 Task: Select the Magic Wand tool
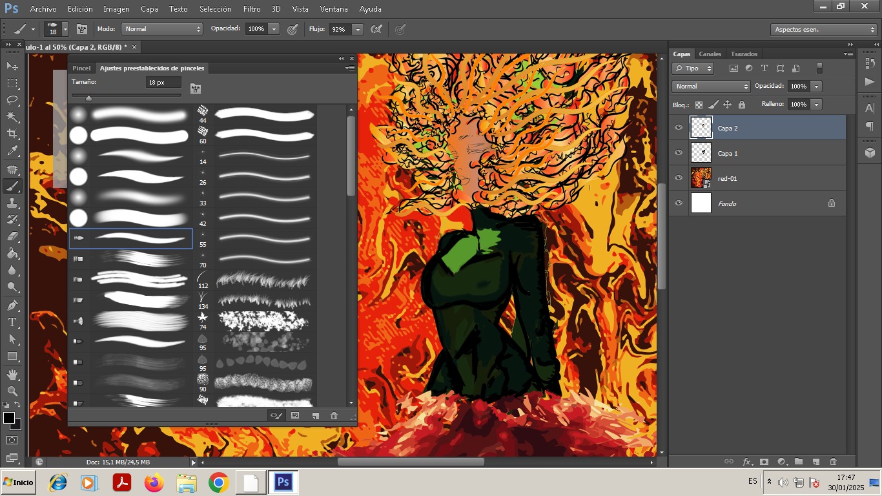point(12,117)
